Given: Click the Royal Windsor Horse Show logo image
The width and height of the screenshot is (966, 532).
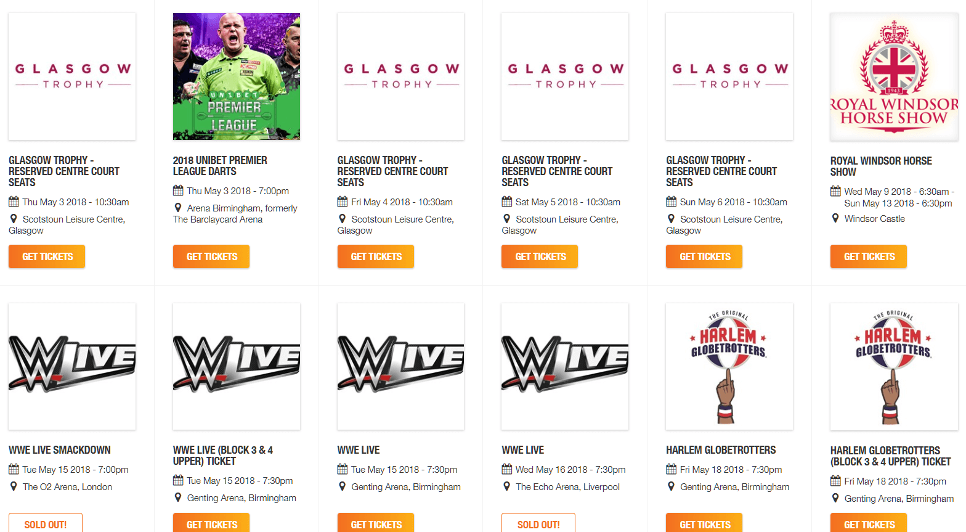Looking at the screenshot, I should (894, 76).
